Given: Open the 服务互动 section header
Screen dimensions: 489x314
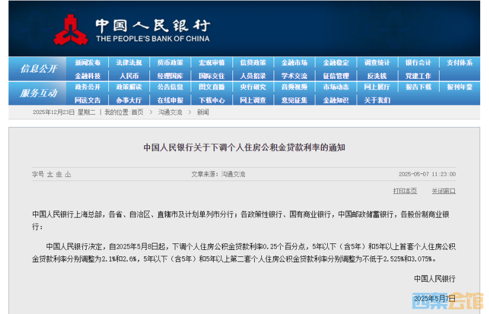Looking at the screenshot, I should point(38,93).
